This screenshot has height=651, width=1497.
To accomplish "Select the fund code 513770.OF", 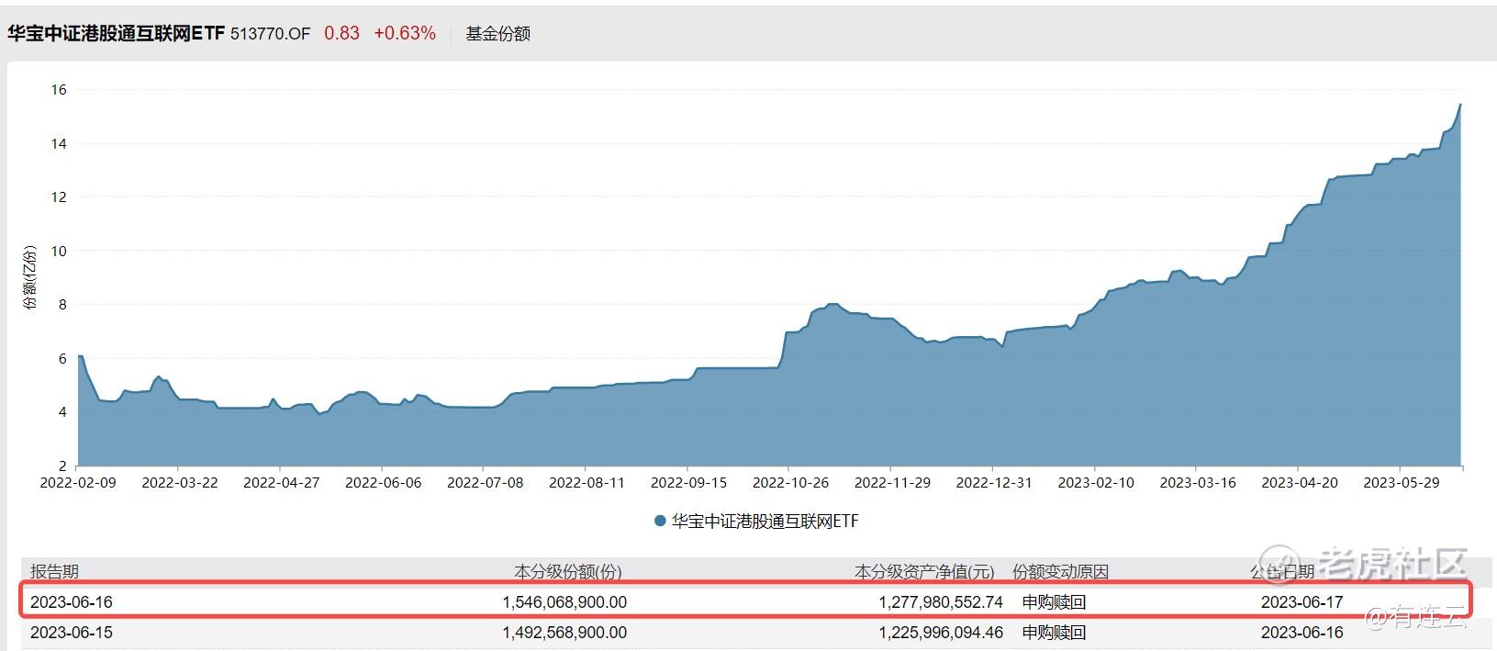I will pos(270,34).
